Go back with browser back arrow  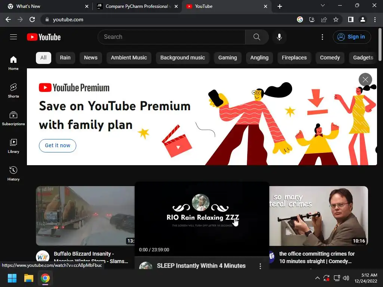tap(8, 19)
